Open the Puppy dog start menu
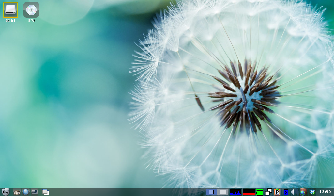Viewport: 334px width, 196px height. [x=6, y=192]
